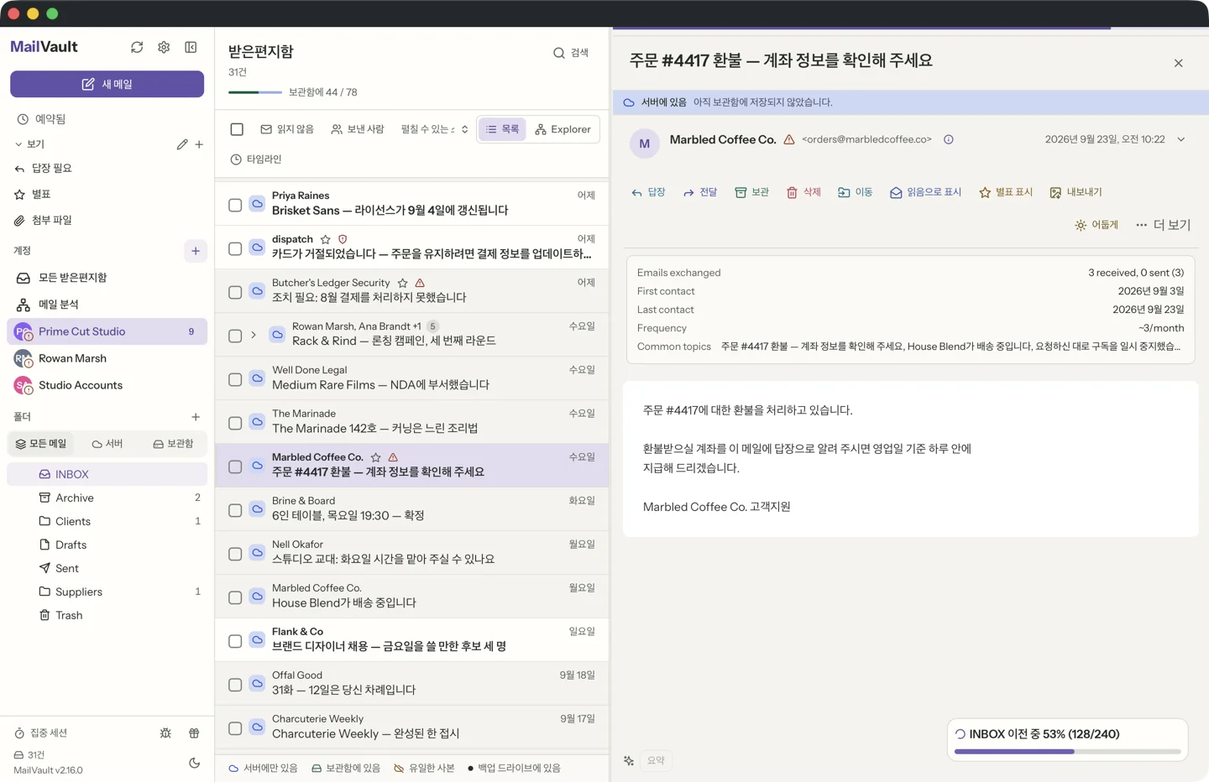Select the 서버 folder filter tab
Viewport: 1209px width, 782px height.
click(107, 444)
